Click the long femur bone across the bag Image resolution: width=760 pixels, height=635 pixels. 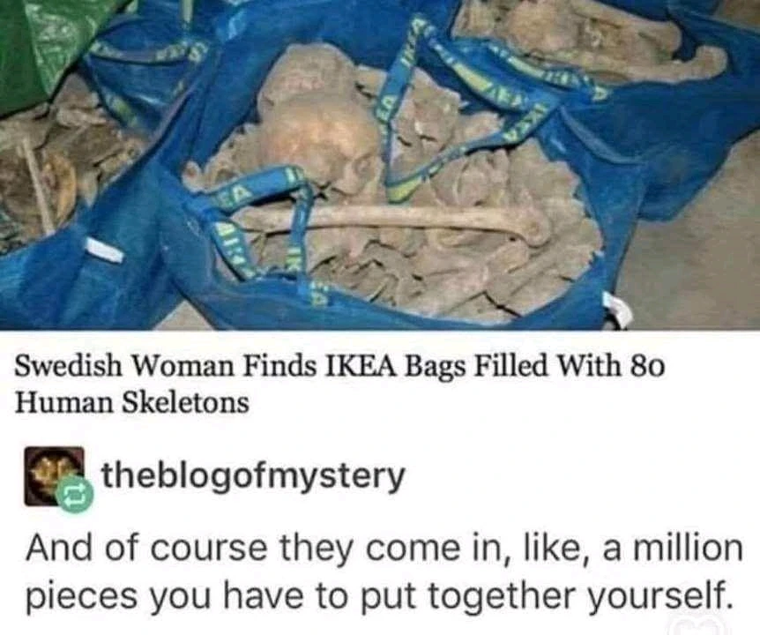(393, 220)
